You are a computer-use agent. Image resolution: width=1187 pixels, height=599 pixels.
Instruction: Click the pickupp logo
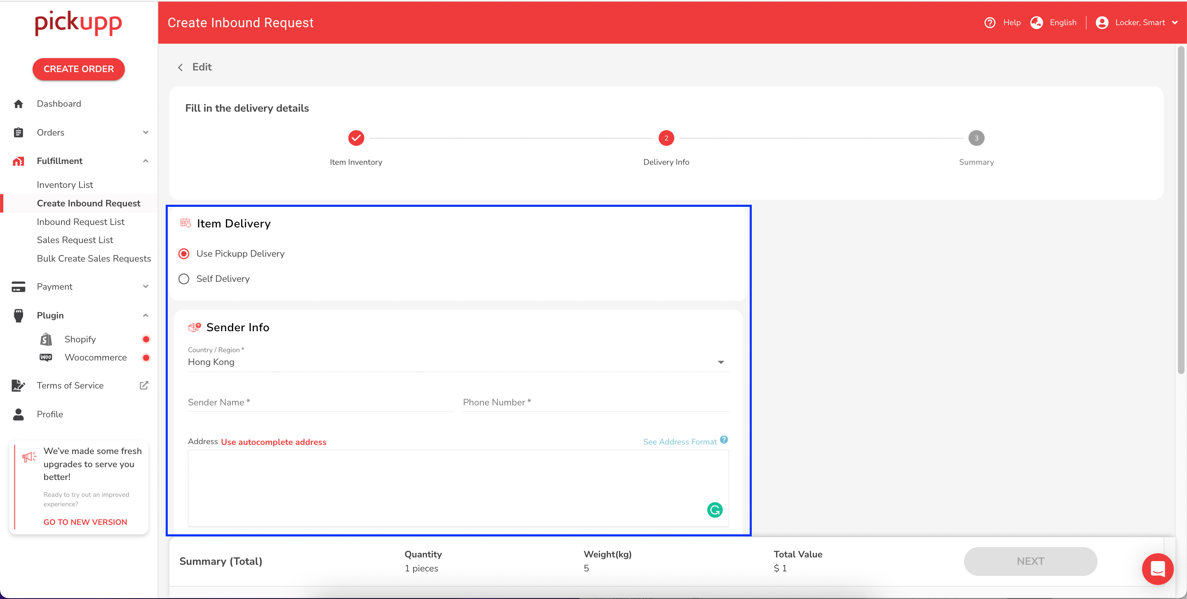(78, 23)
